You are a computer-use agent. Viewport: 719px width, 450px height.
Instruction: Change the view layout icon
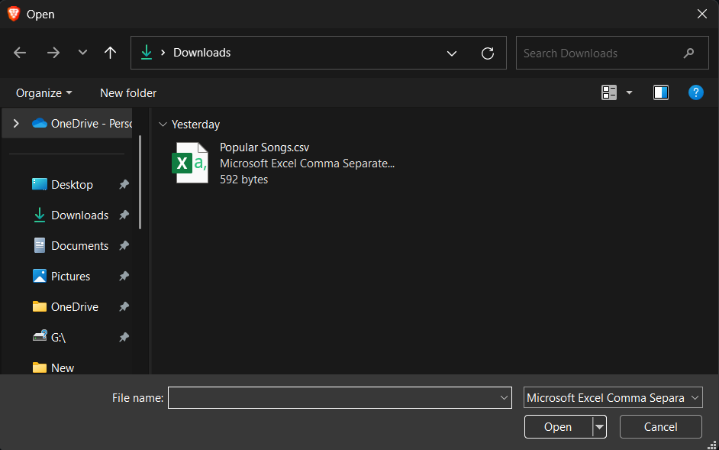click(609, 92)
